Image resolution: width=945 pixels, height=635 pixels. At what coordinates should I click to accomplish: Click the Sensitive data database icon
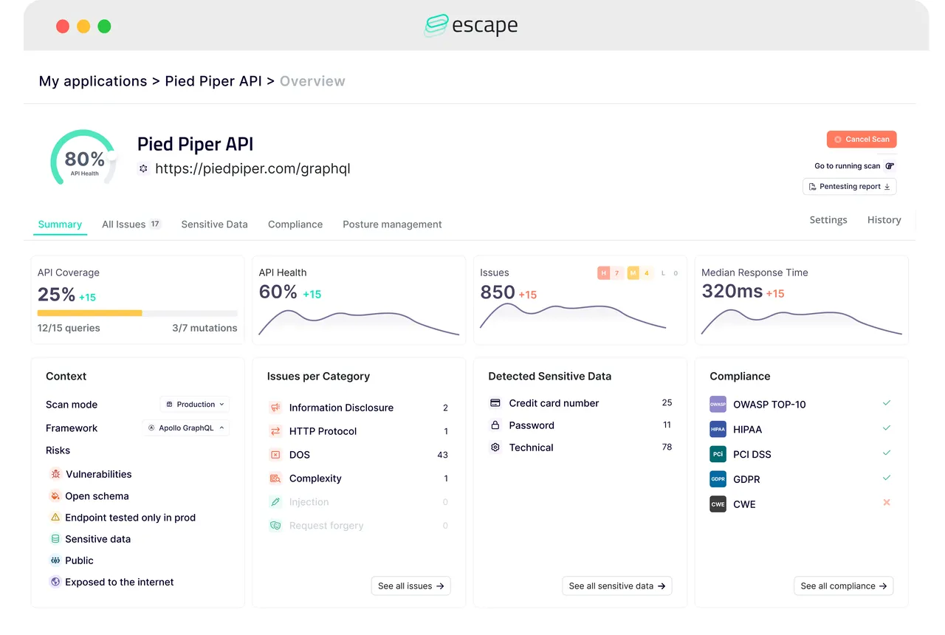tap(55, 539)
